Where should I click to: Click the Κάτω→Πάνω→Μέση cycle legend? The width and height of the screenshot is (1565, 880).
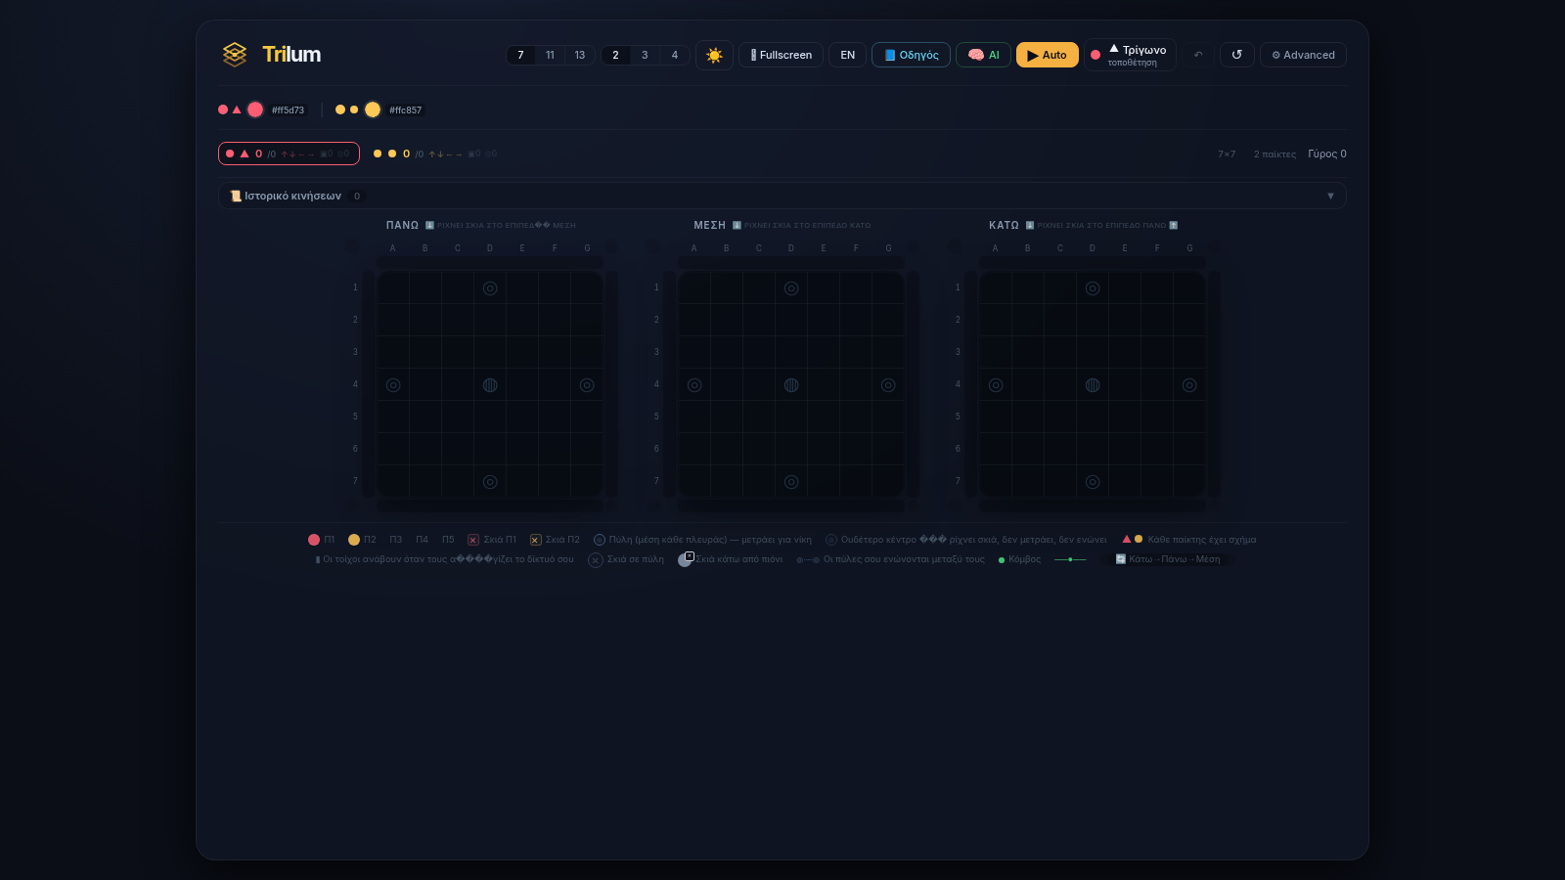click(1168, 559)
